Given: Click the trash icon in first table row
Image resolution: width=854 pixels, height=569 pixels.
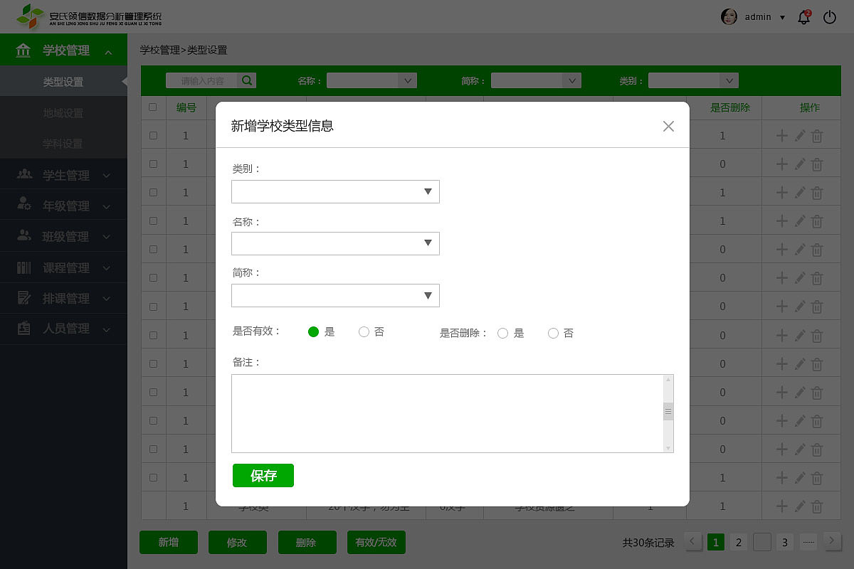Looking at the screenshot, I should (x=817, y=135).
